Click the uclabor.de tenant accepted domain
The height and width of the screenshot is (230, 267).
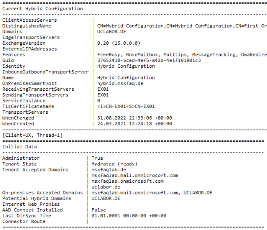pyautogui.click(x=106, y=187)
